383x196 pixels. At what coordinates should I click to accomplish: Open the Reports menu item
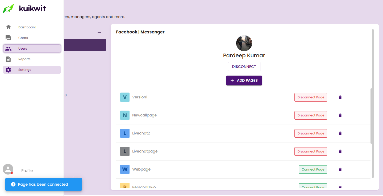pos(32,59)
